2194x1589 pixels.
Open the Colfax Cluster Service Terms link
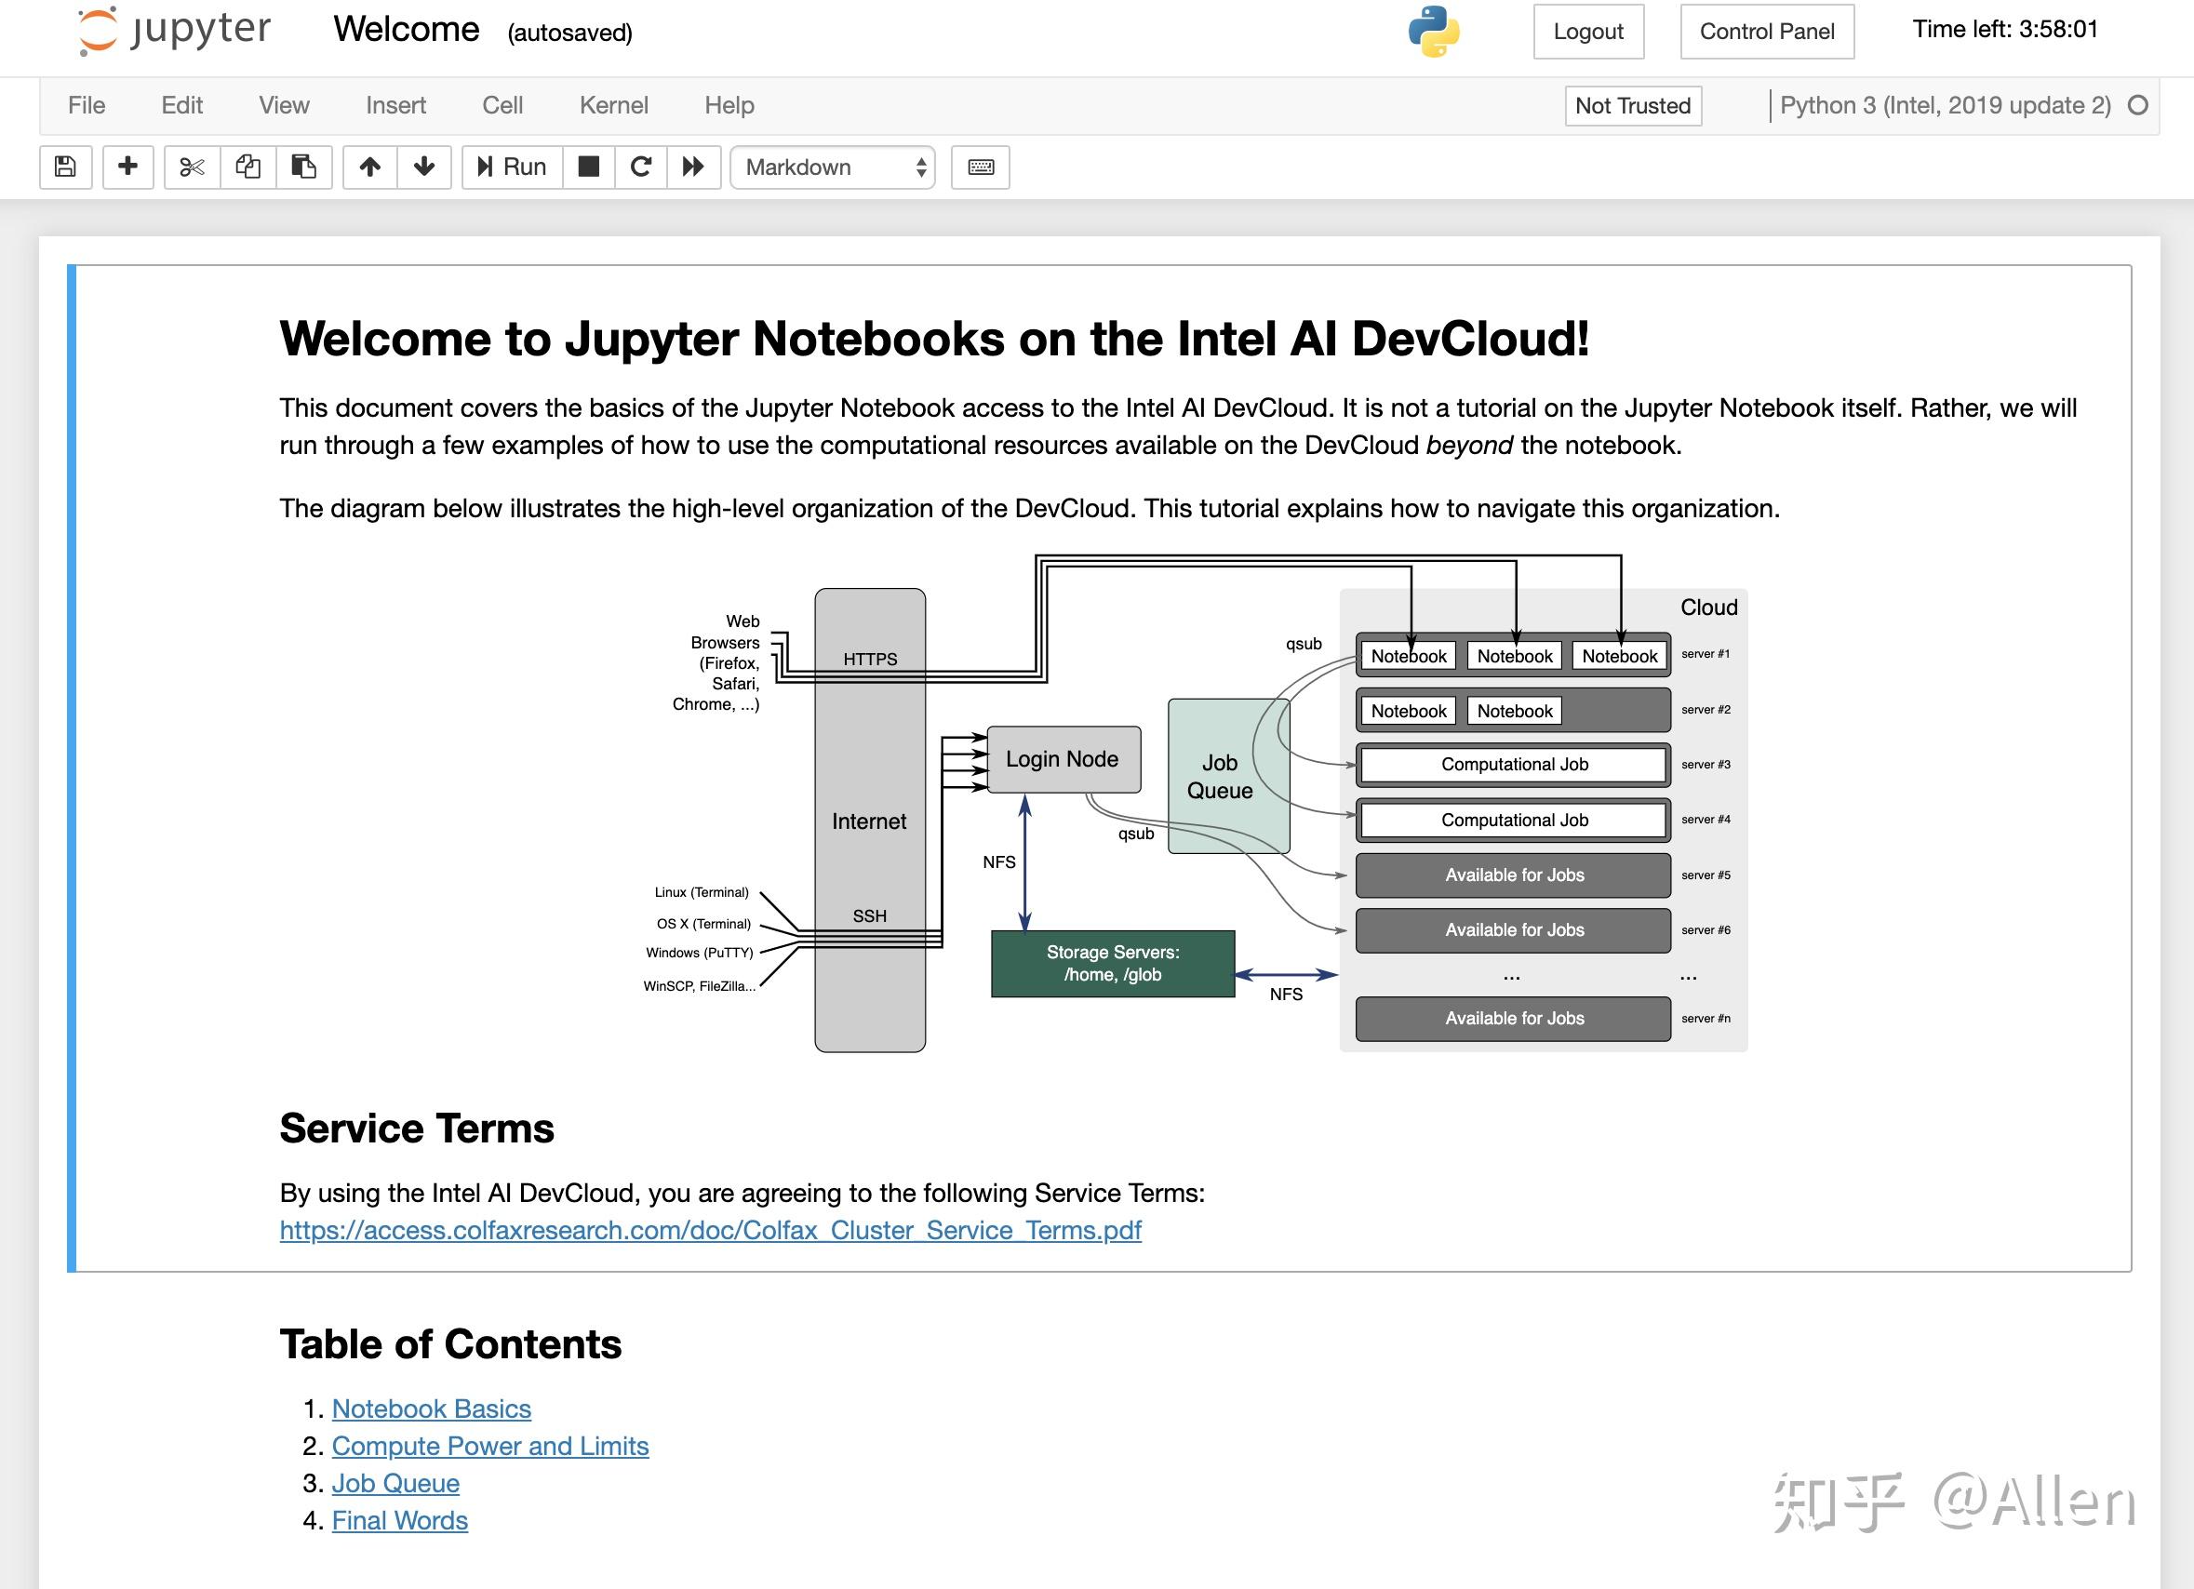click(x=710, y=1230)
